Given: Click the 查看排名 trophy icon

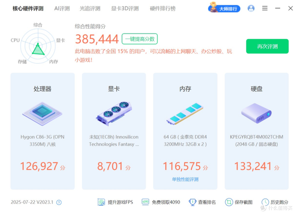Looking at the screenshot, I should (x=193, y=202).
